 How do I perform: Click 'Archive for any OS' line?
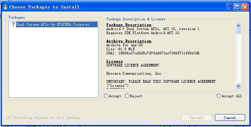pos(124,45)
